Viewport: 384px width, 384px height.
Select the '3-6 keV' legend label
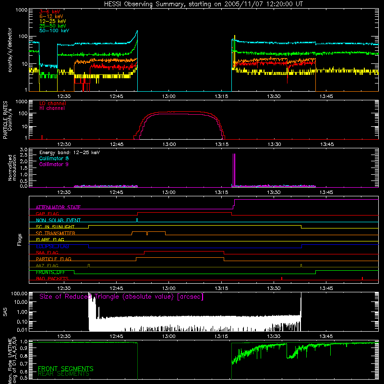(50, 12)
